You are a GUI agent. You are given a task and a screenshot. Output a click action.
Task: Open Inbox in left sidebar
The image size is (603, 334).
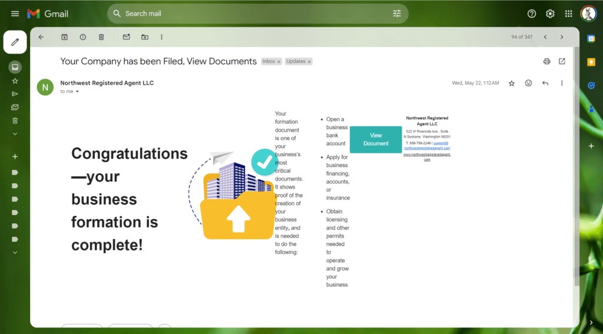tap(15, 67)
